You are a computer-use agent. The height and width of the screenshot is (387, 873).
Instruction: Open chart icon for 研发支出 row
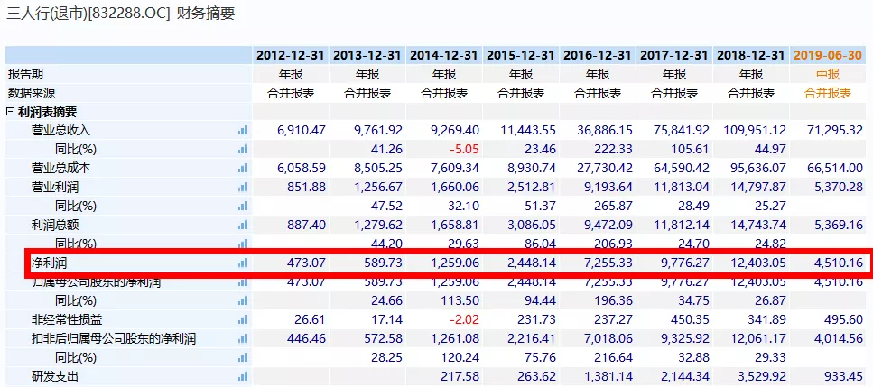click(x=243, y=376)
